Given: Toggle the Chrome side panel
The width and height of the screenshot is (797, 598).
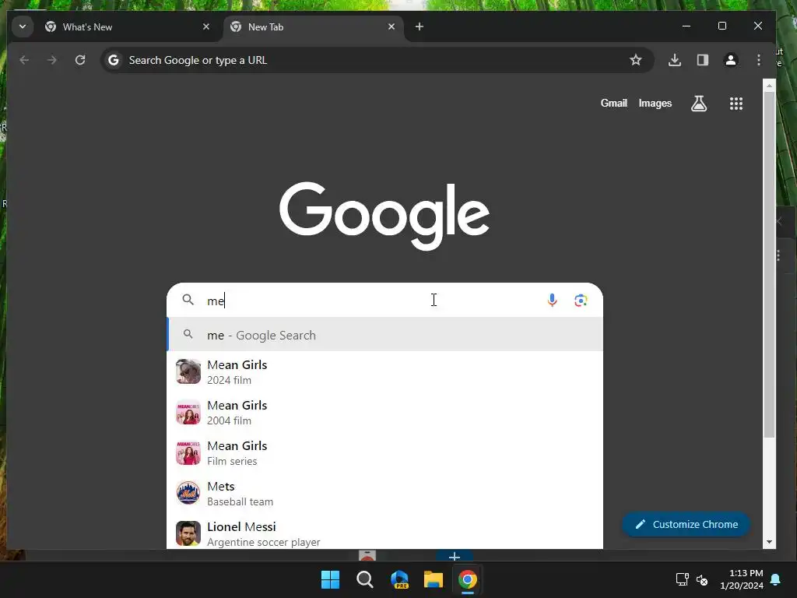Looking at the screenshot, I should point(703,60).
